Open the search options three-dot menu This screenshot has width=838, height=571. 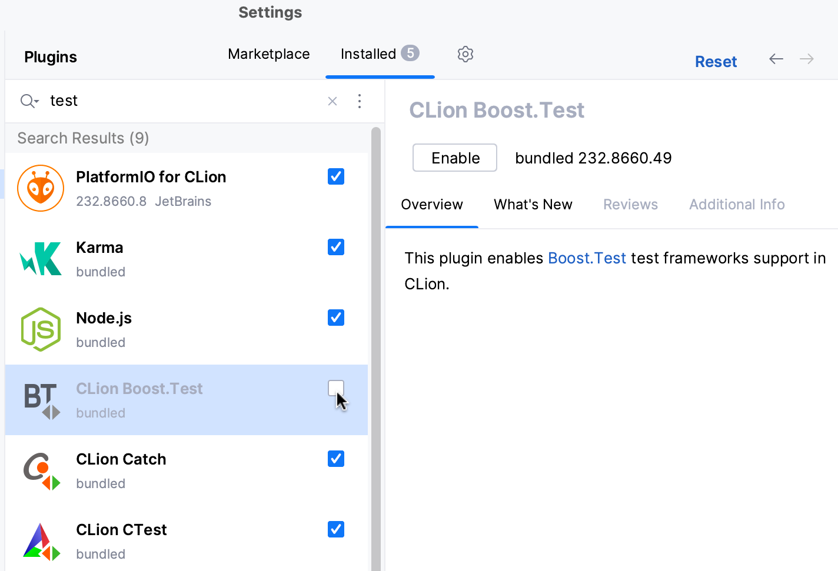[360, 101]
